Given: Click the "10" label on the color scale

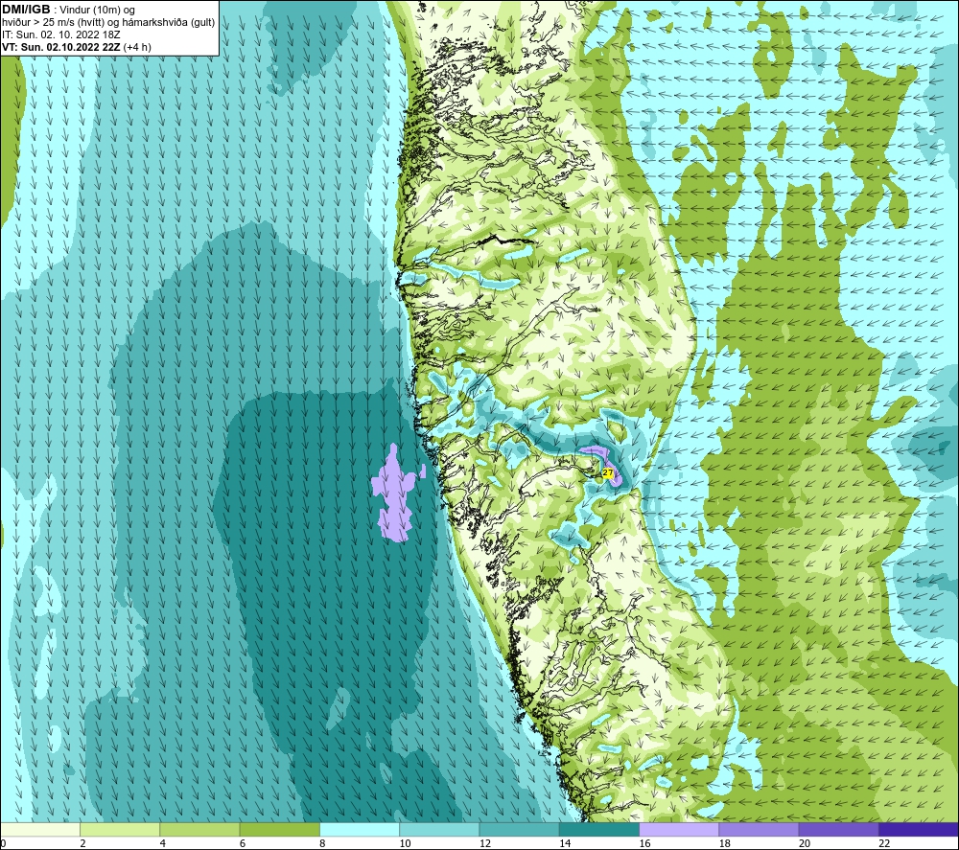Looking at the screenshot, I should tap(406, 843).
